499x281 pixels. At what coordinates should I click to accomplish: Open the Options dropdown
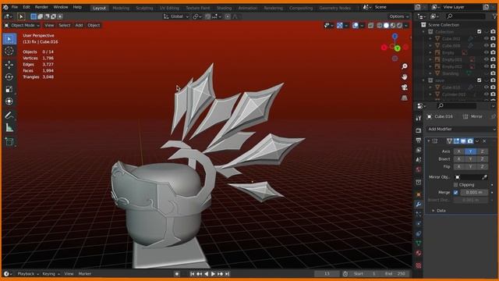click(x=398, y=16)
